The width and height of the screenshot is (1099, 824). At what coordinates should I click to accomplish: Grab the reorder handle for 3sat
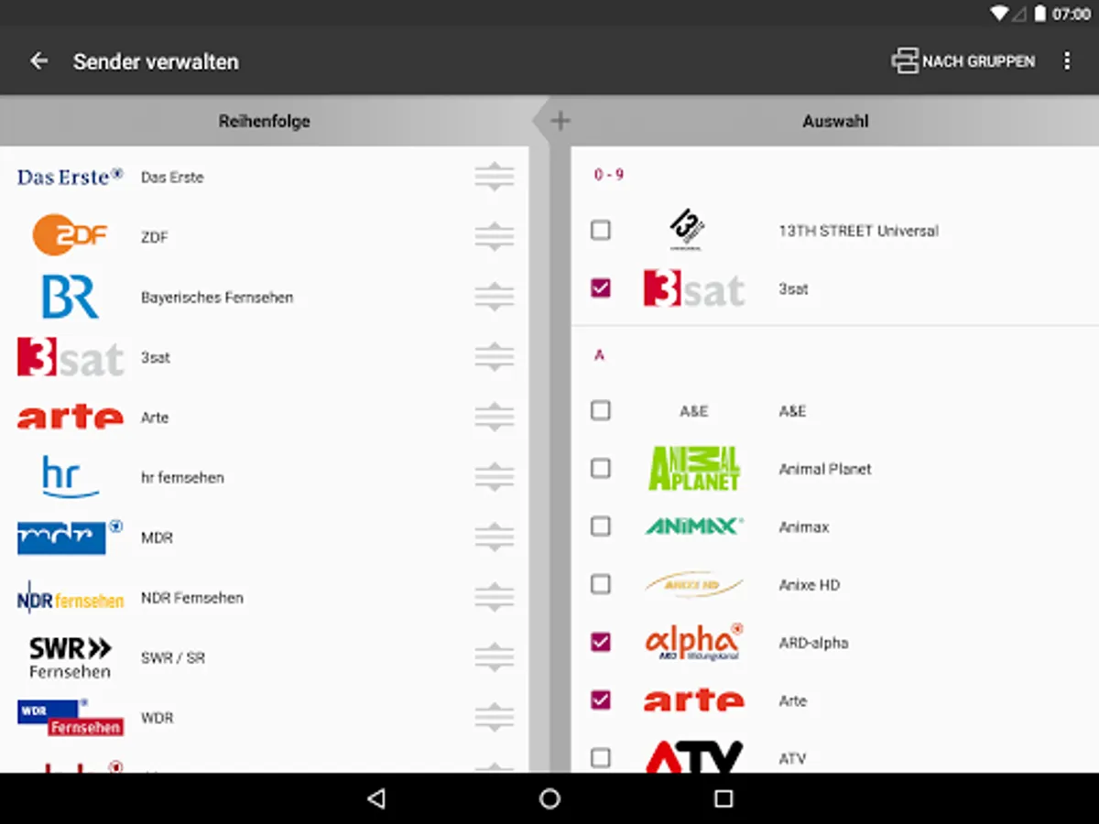point(495,357)
